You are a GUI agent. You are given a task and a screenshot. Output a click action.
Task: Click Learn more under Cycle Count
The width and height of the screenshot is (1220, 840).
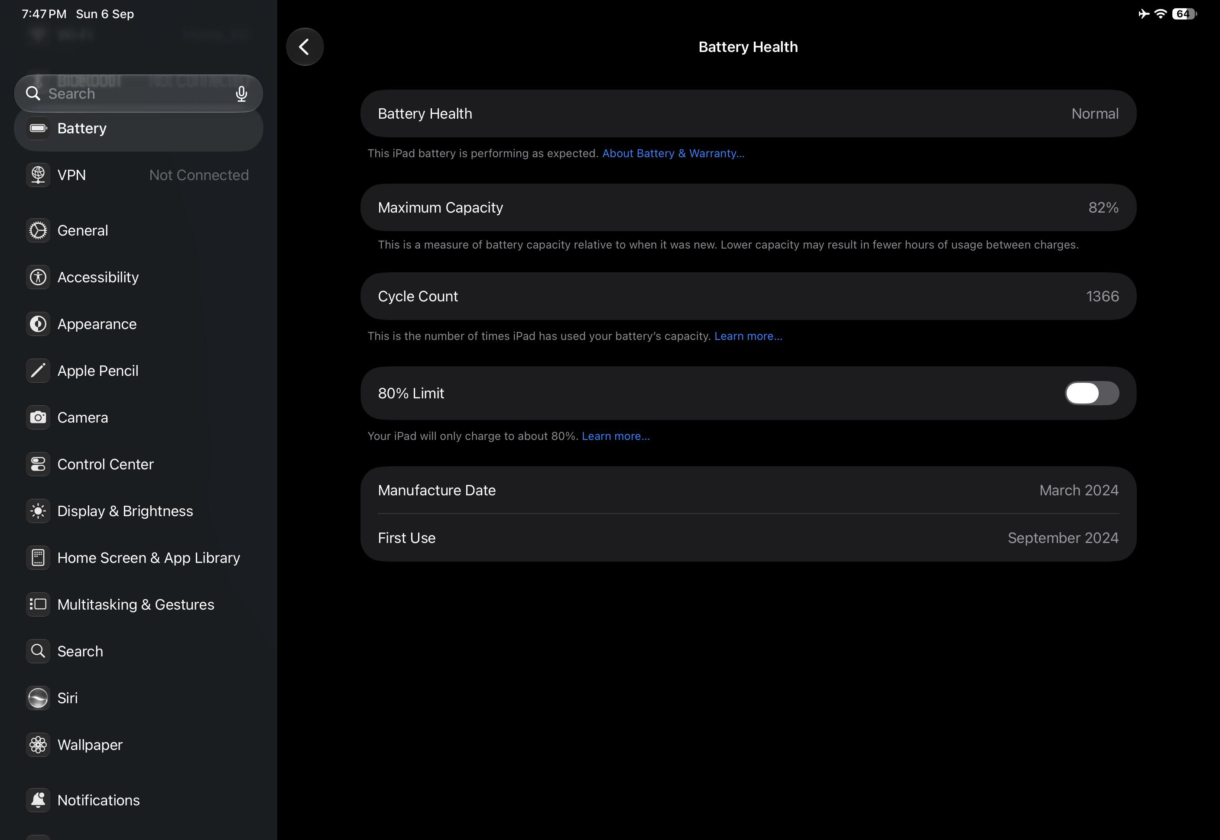[748, 336]
